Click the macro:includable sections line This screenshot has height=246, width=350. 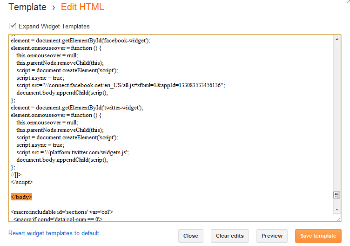(62, 212)
